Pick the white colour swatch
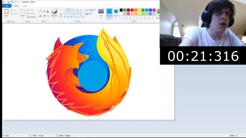246x138 pixels. pyautogui.click(x=121, y=14)
